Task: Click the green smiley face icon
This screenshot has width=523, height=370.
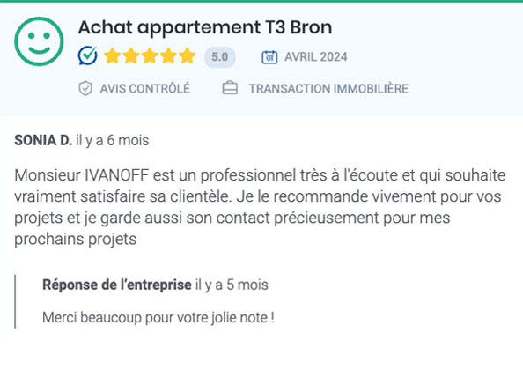Action: point(39,41)
